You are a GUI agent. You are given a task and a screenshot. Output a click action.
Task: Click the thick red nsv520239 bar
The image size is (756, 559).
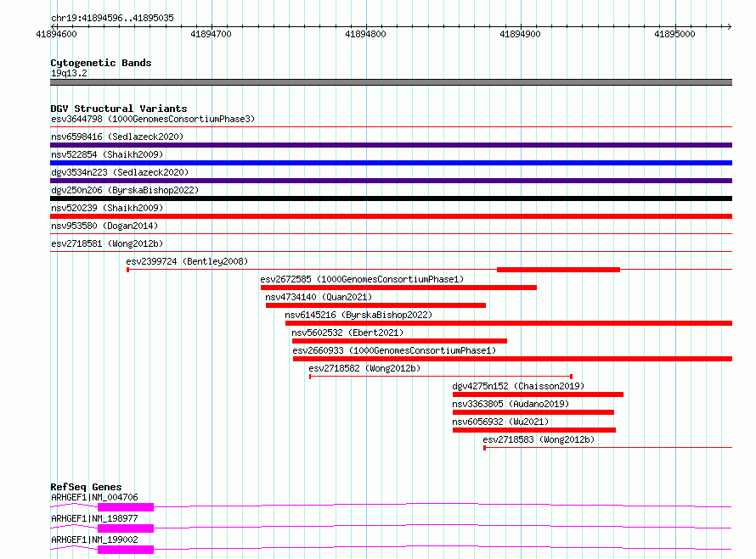(x=391, y=216)
